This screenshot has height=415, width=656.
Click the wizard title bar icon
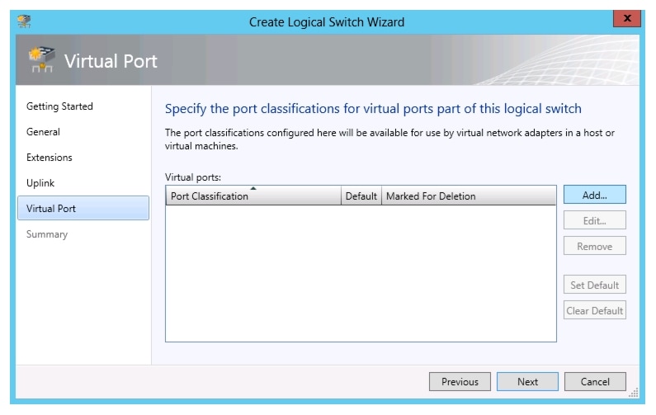(x=24, y=21)
